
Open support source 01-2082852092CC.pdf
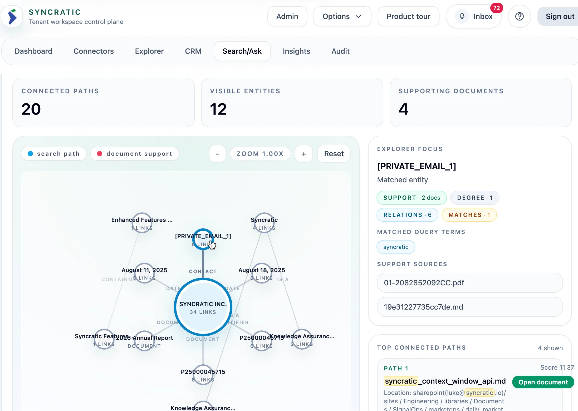[470, 283]
